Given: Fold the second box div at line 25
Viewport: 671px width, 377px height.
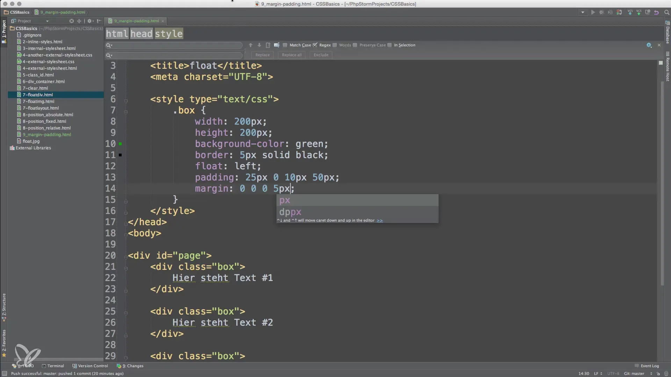Looking at the screenshot, I should 126,313.
